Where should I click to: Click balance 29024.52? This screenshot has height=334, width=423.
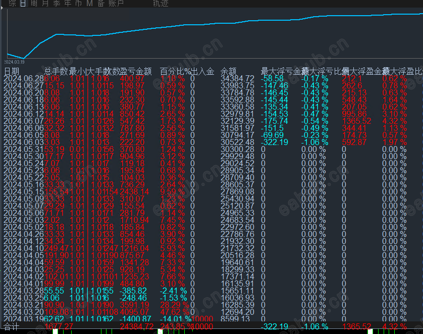click(x=237, y=163)
